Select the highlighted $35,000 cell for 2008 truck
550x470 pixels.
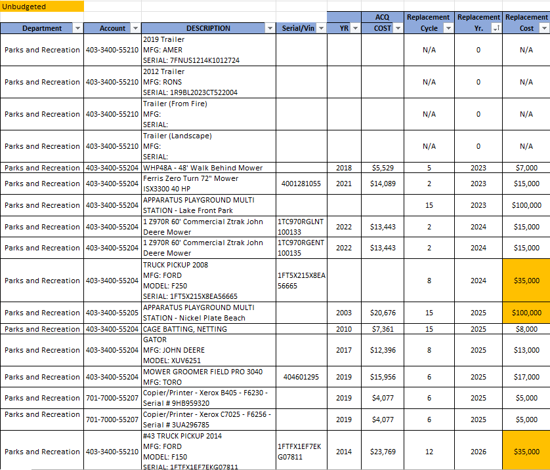tap(526, 281)
